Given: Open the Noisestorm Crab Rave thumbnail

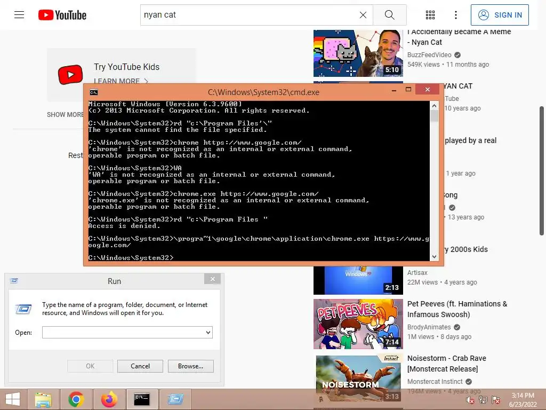Looking at the screenshot, I should 358,379.
